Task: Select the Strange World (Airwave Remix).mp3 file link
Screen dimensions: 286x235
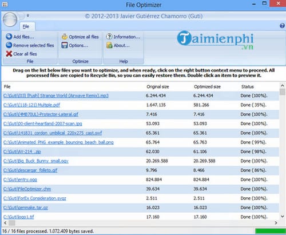Action: pyautogui.click(x=56, y=95)
